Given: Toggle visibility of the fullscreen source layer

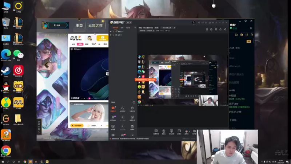Looking at the screenshot, I should point(111,35).
